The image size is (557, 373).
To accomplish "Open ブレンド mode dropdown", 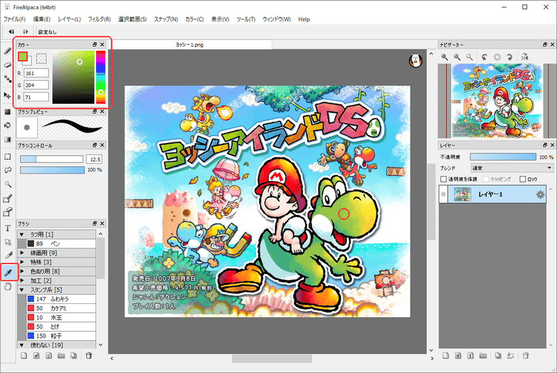I will click(x=512, y=168).
